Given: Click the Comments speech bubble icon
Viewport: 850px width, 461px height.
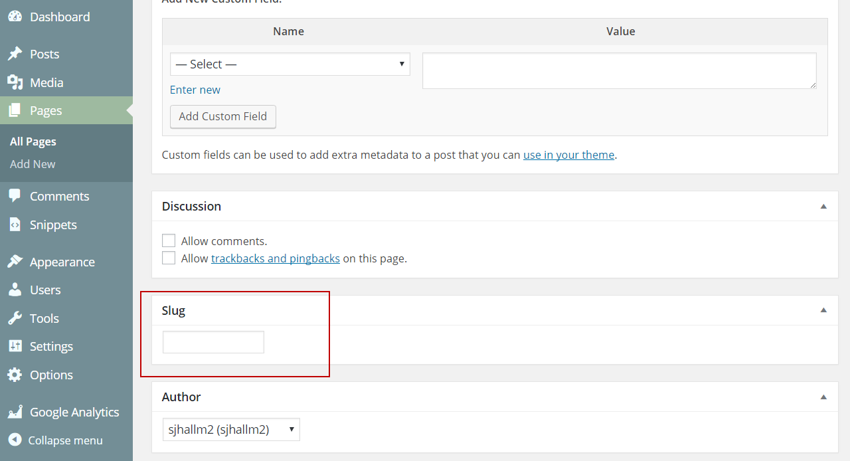Looking at the screenshot, I should click(15, 196).
